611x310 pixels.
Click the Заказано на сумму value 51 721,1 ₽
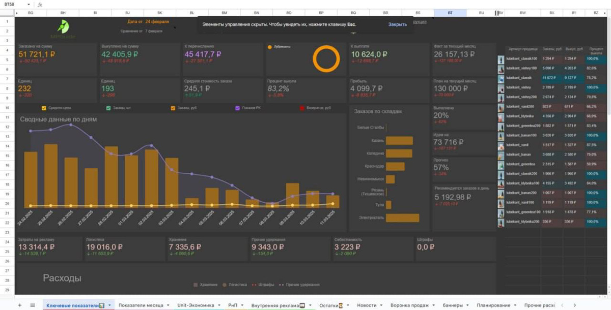click(37, 54)
